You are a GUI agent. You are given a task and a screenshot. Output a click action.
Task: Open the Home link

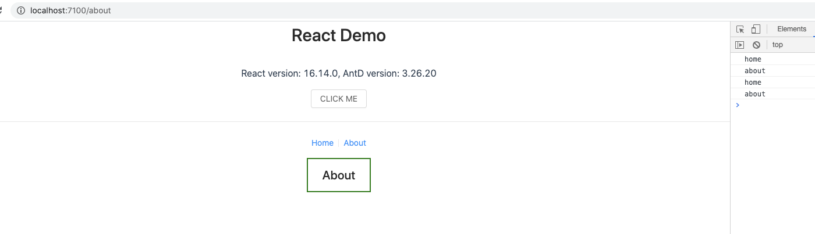(323, 143)
